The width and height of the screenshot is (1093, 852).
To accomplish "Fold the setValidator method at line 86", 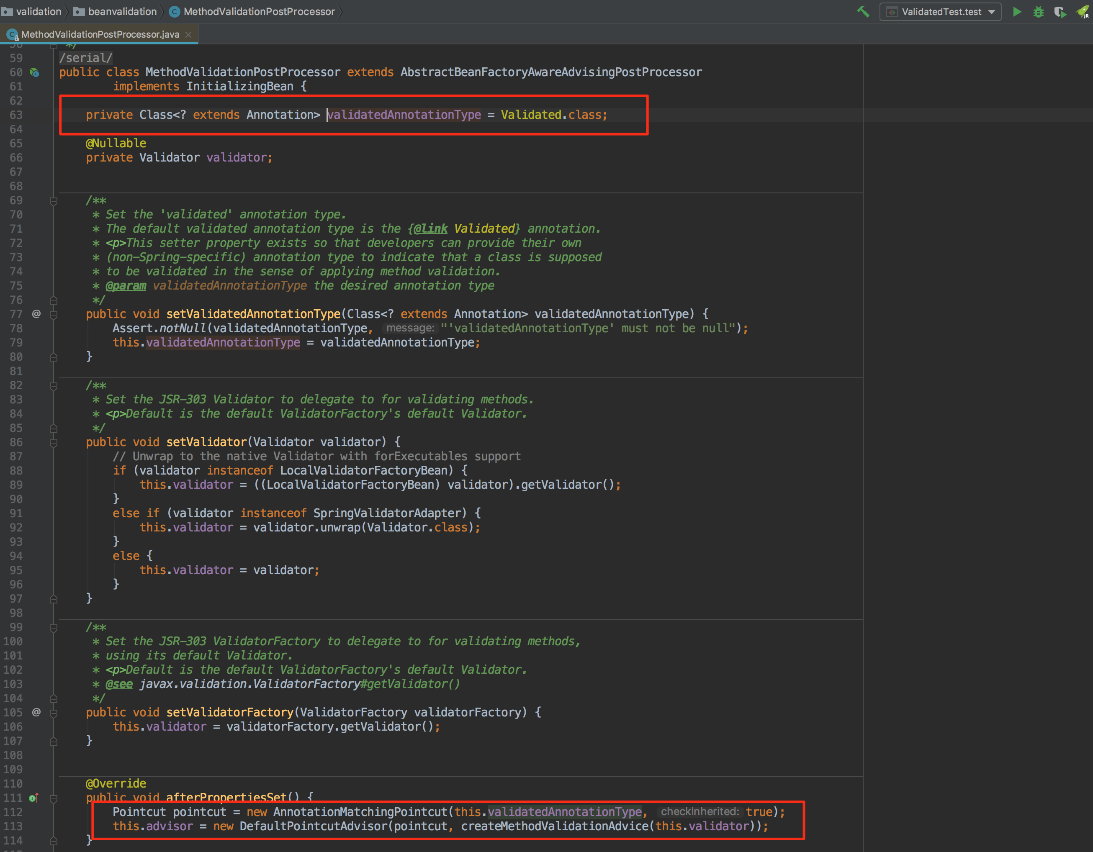I will point(54,442).
